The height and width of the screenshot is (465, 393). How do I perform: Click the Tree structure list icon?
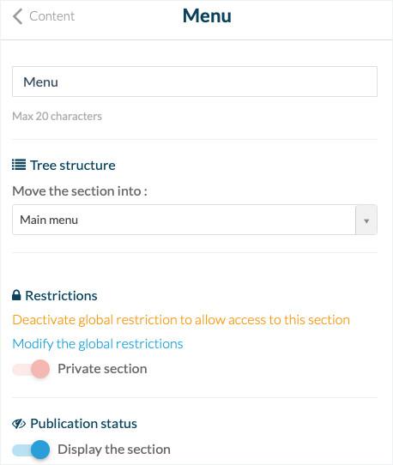point(19,165)
